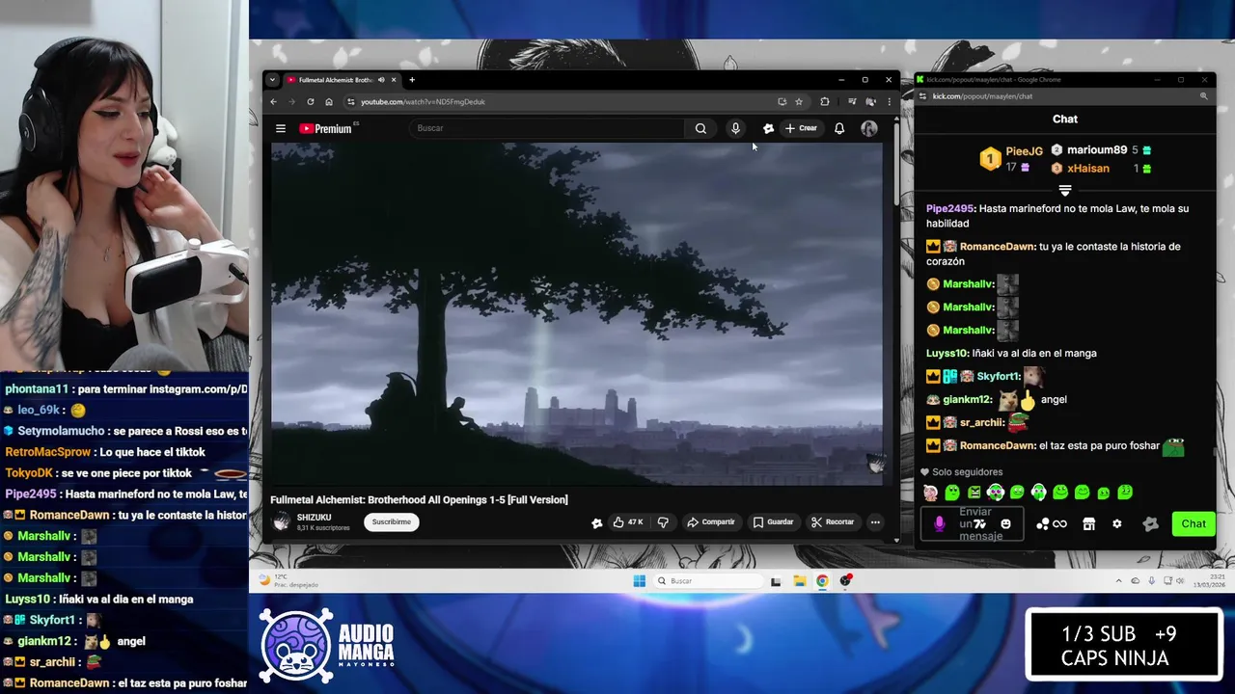Open more actions menu under the video
Viewport: 1235px width, 694px height.
coord(875,521)
